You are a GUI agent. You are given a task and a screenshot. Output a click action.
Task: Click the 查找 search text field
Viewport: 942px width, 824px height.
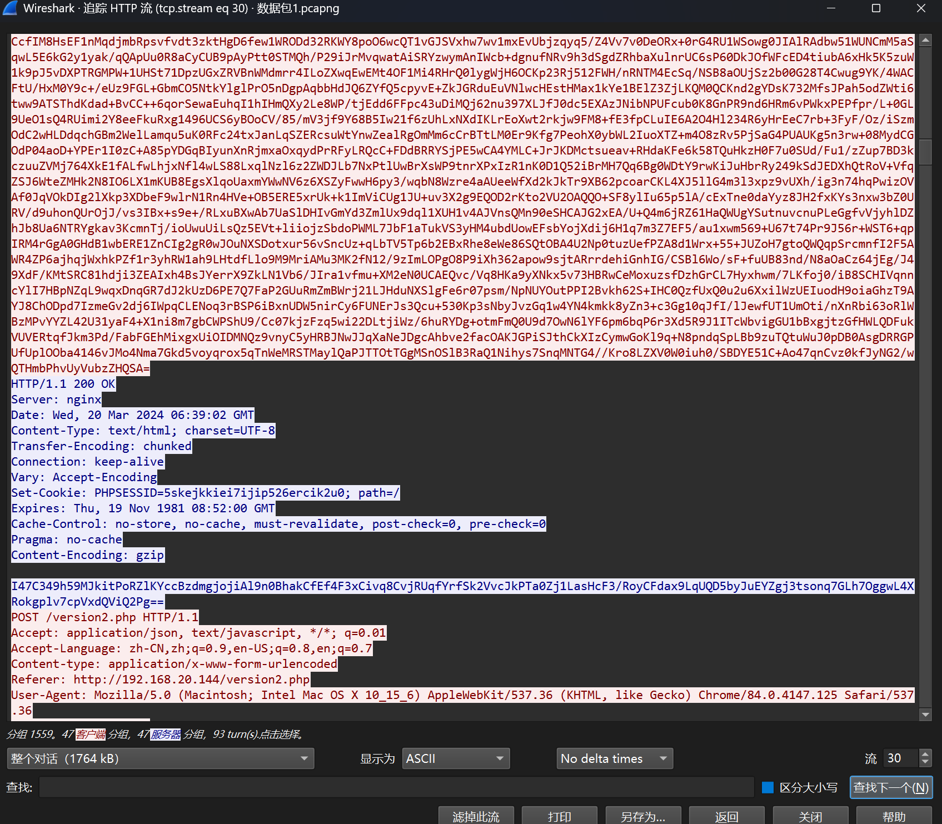click(396, 787)
